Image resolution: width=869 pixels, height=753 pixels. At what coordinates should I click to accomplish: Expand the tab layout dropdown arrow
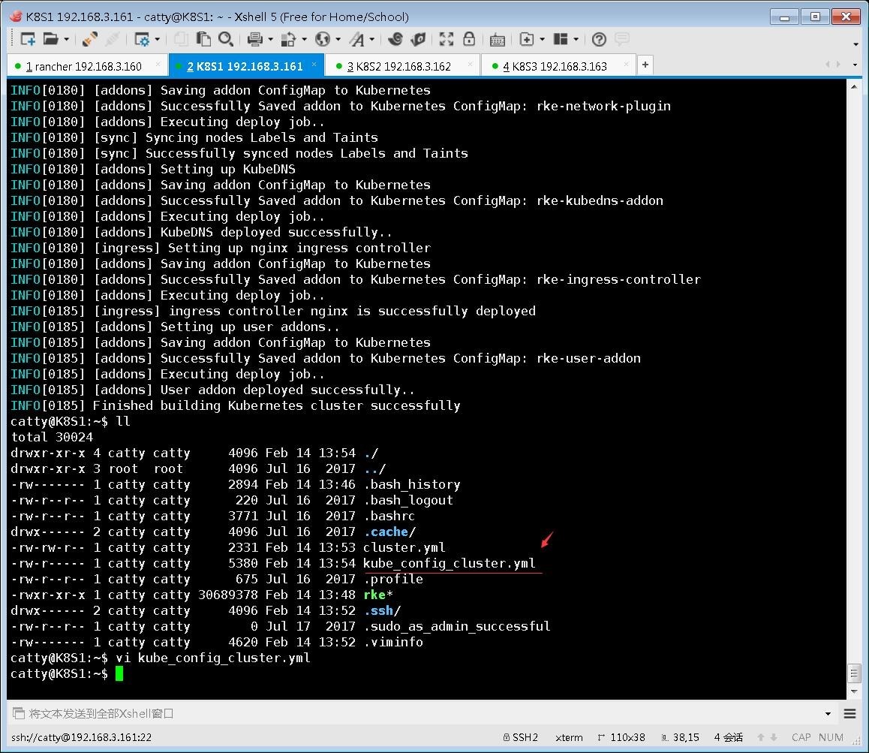click(576, 39)
